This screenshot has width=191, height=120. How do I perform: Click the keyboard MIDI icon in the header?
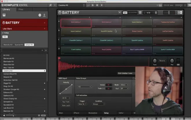pyautogui.click(x=160, y=5)
